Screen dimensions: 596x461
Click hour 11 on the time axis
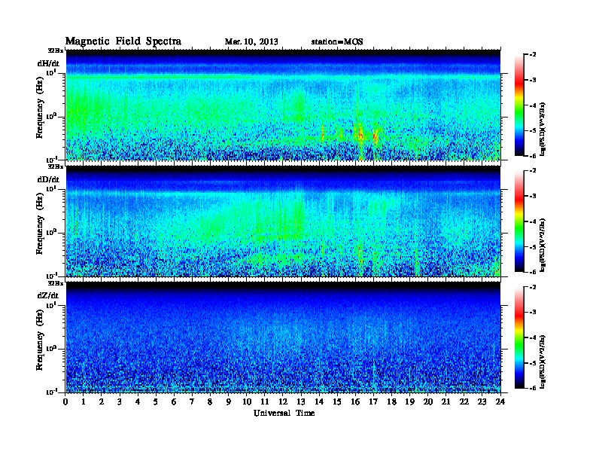point(265,402)
